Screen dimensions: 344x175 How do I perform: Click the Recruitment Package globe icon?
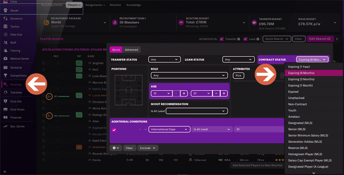(47, 22)
